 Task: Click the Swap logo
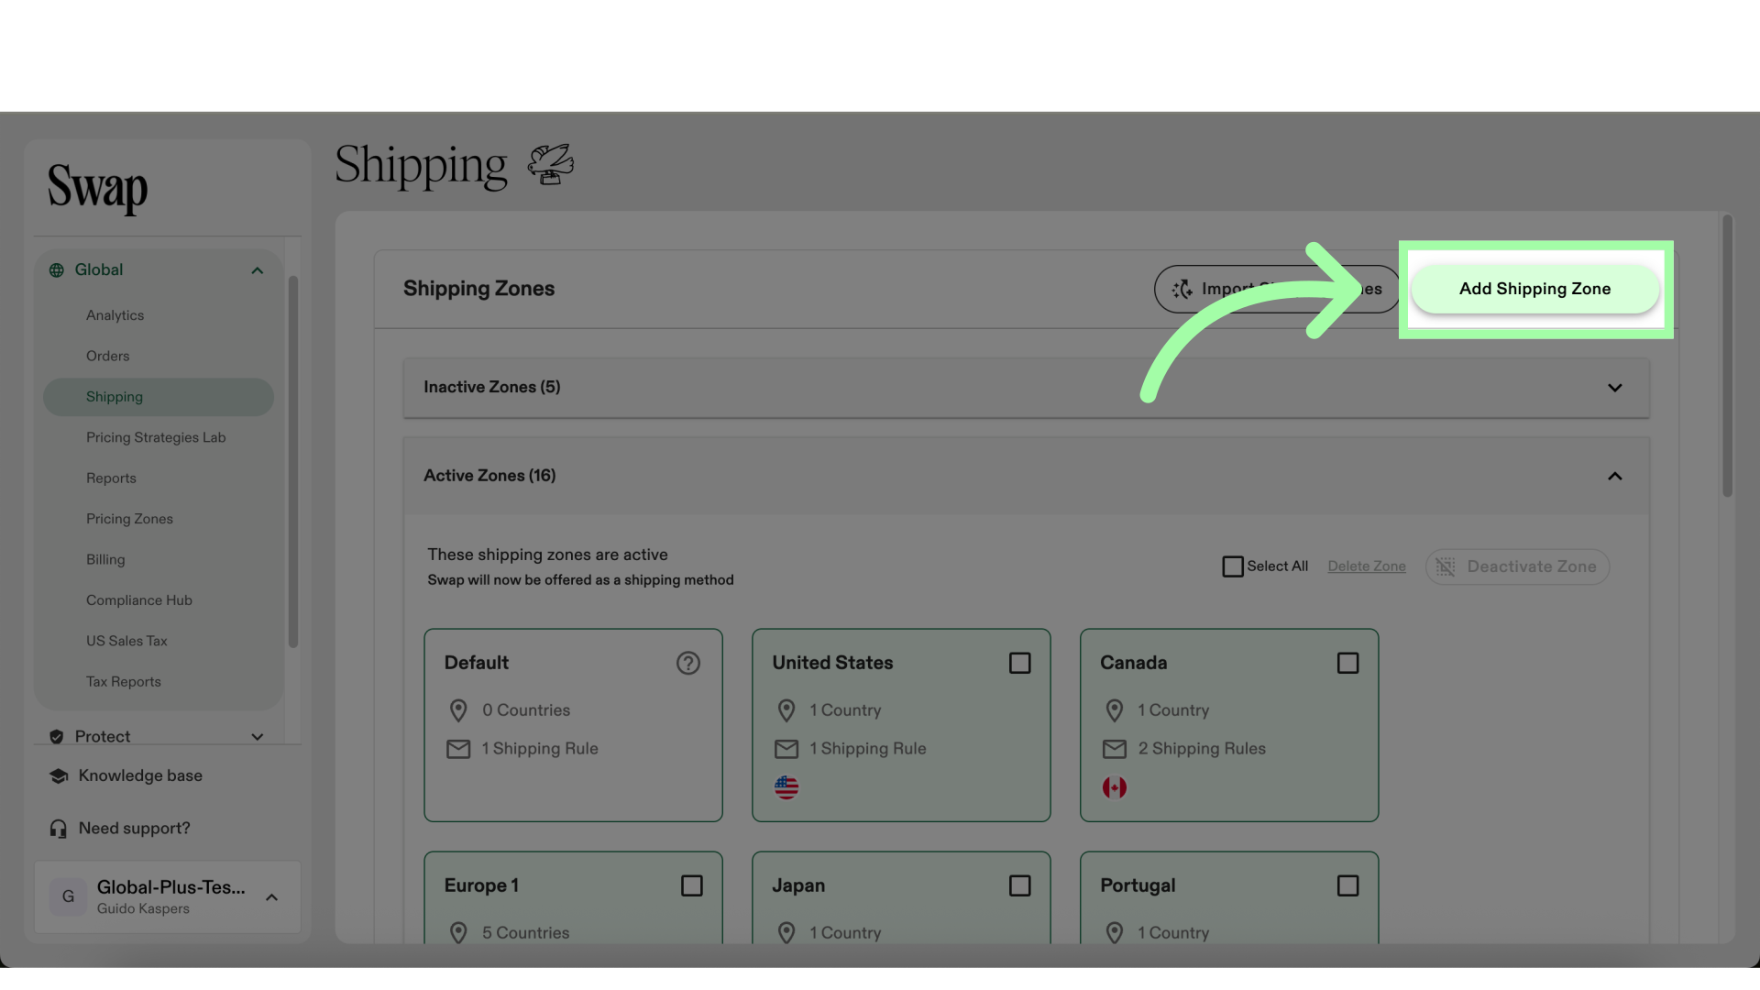pos(97,188)
